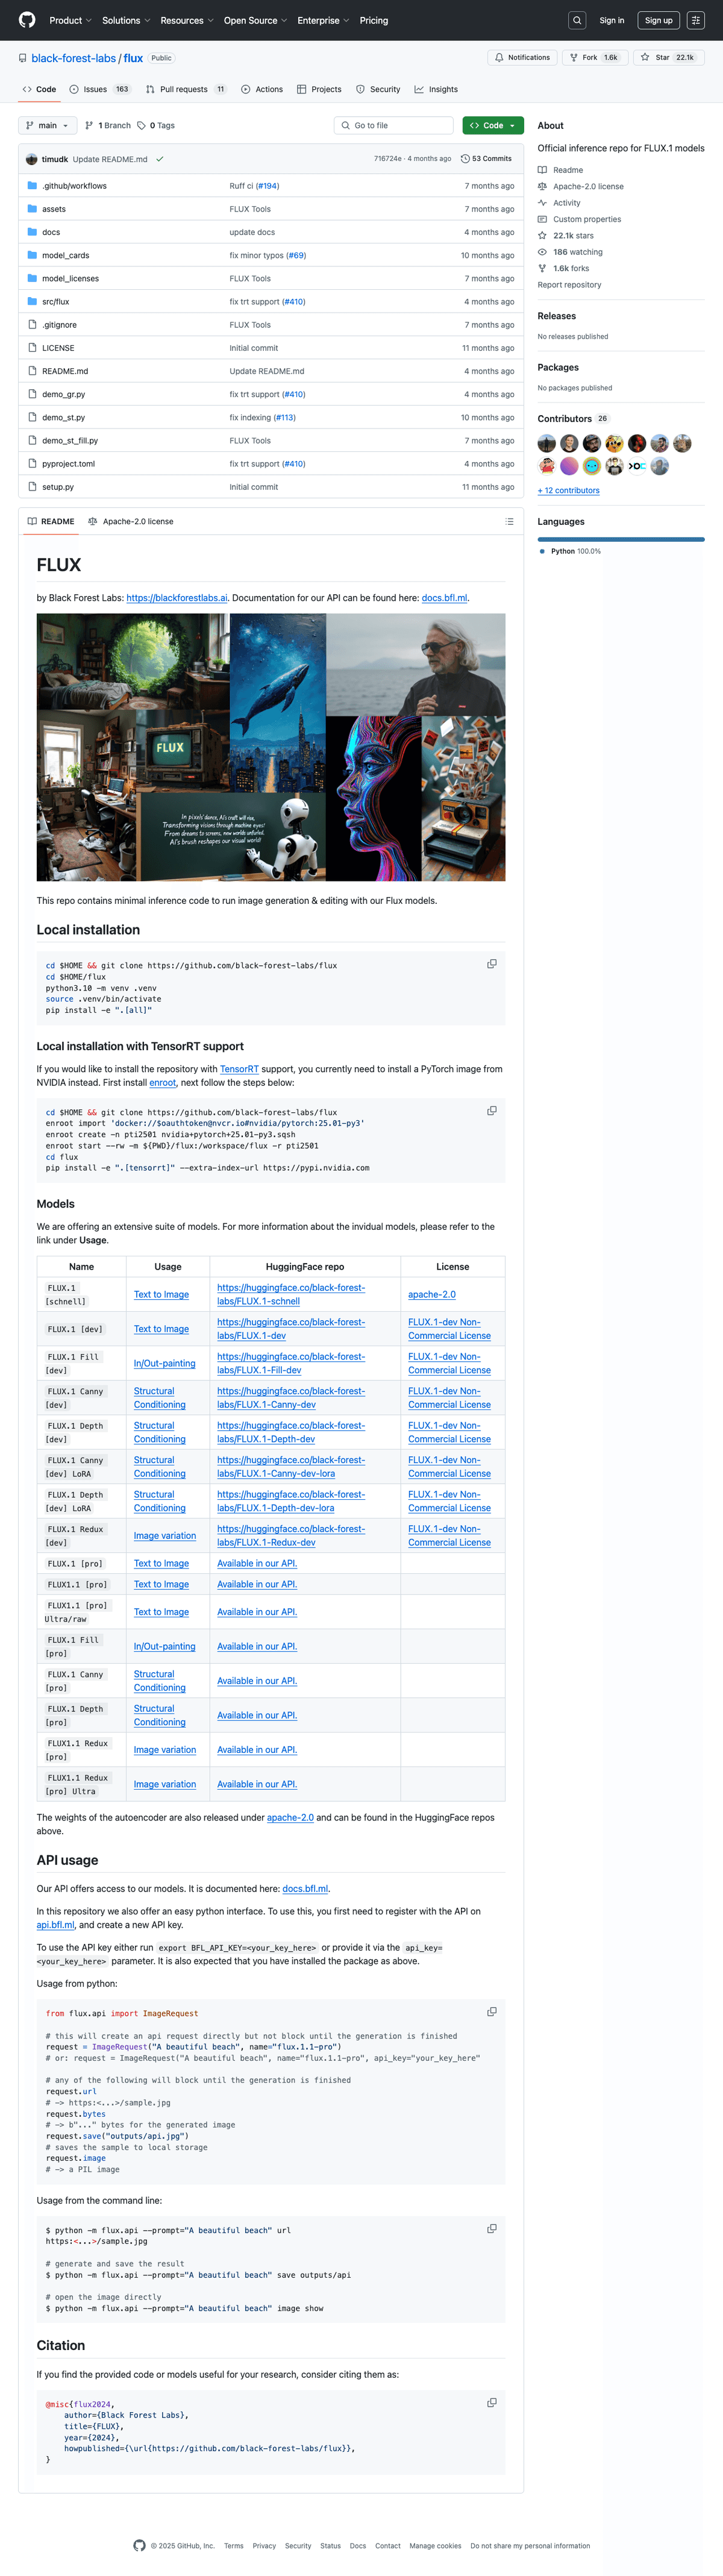Switch to the Actions tab
723x2576 pixels.
coord(262,89)
